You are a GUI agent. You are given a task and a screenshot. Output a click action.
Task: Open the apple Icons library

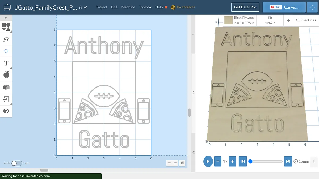6,75
